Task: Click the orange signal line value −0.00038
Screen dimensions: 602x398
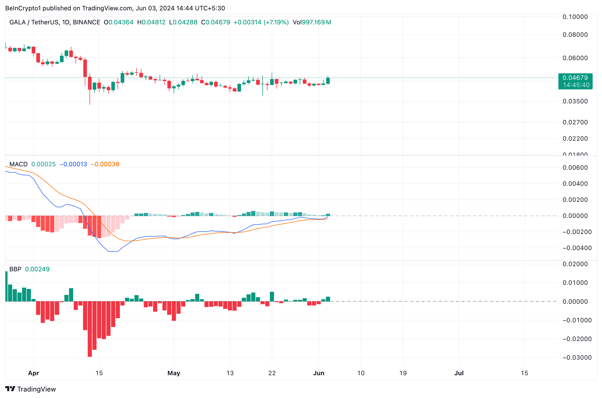Action: coord(105,164)
